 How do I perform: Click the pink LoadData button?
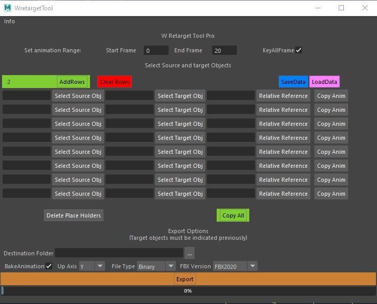324,82
